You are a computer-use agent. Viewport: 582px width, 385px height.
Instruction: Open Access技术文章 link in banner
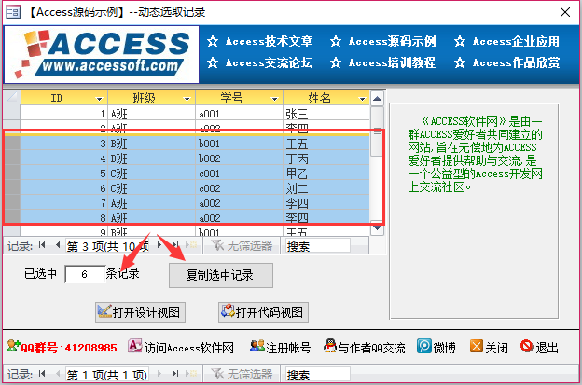pyautogui.click(x=260, y=41)
